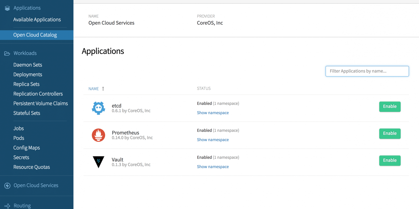Click the Prometheus application name

[x=125, y=133]
